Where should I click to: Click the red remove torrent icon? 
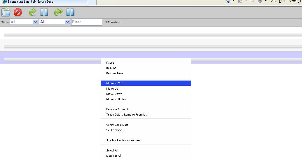(18, 12)
